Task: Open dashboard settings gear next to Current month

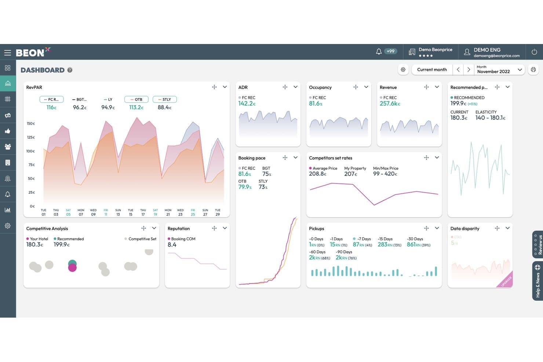Action: 403,70
